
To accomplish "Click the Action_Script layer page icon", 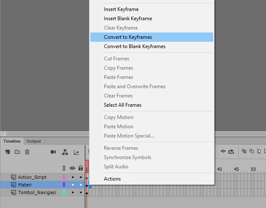I will [14, 177].
